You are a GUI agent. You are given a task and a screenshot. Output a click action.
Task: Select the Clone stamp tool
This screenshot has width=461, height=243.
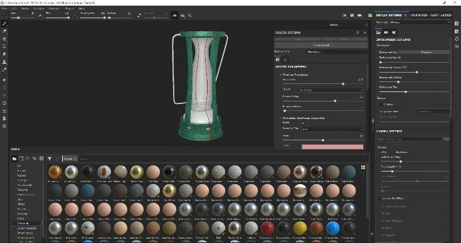point(4,62)
